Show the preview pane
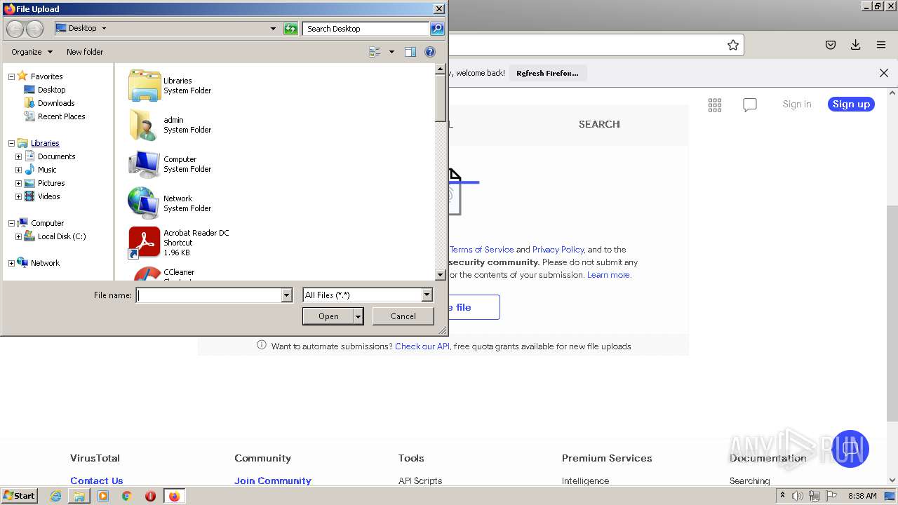 pos(410,52)
